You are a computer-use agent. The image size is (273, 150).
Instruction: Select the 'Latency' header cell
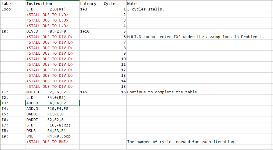[x=91, y=3]
